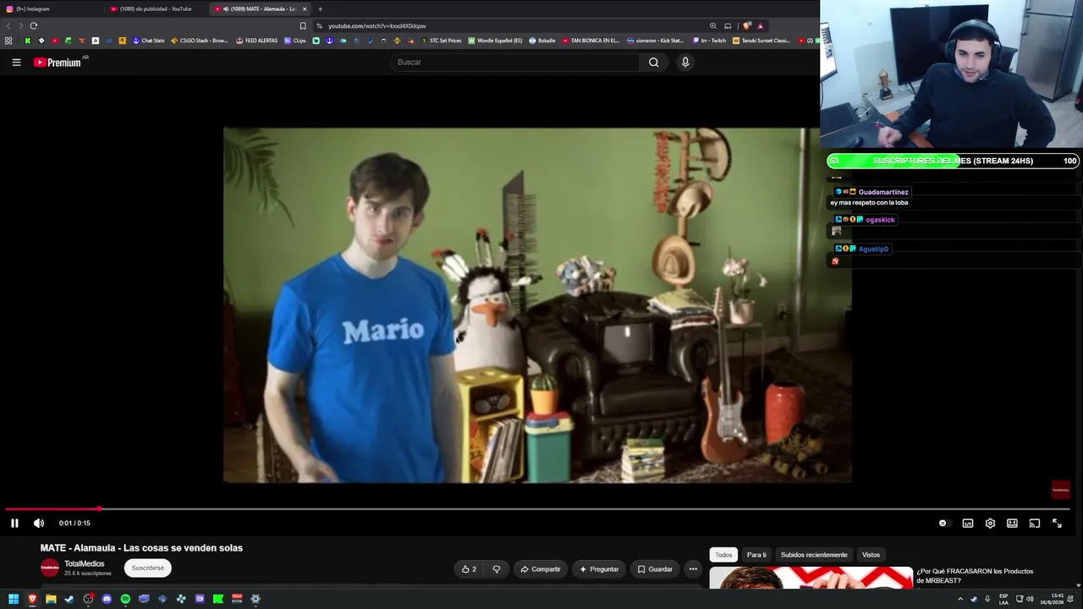The width and height of the screenshot is (1083, 609).
Task: Open the apps grid in bookmarks bar
Action: click(x=8, y=41)
